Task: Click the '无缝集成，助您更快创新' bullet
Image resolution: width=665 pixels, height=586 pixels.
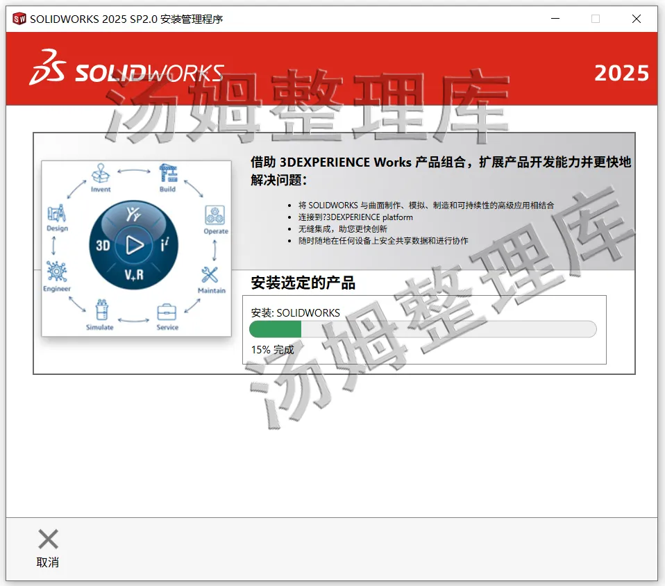Action: (343, 229)
